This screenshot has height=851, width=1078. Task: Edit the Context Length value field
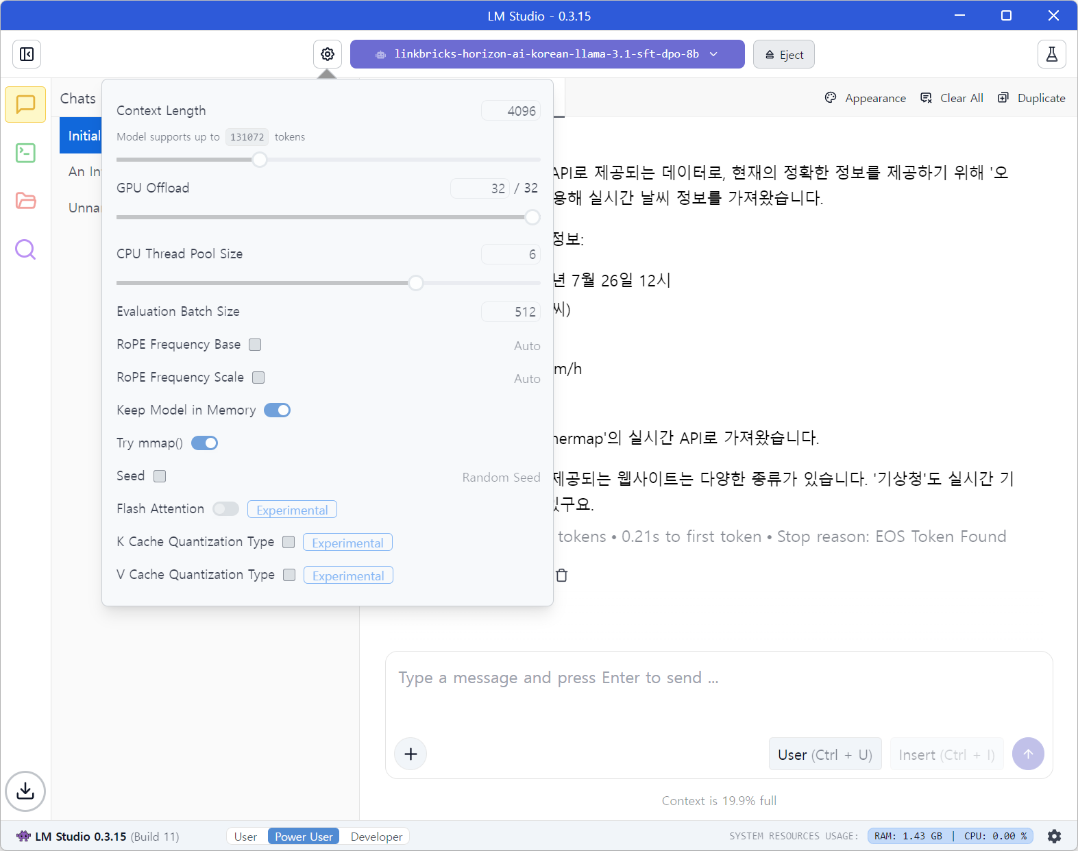pyautogui.click(x=511, y=110)
